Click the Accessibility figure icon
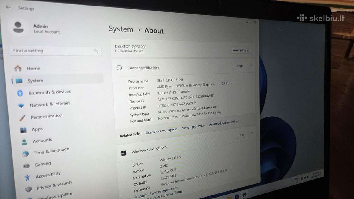Screen dimensions: 354x199 coord(28,178)
